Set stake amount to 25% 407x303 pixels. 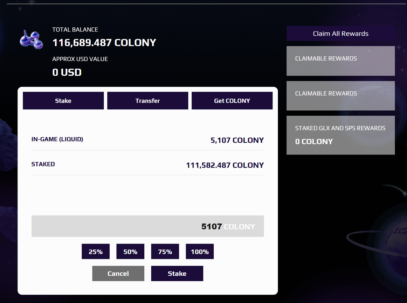coord(96,251)
